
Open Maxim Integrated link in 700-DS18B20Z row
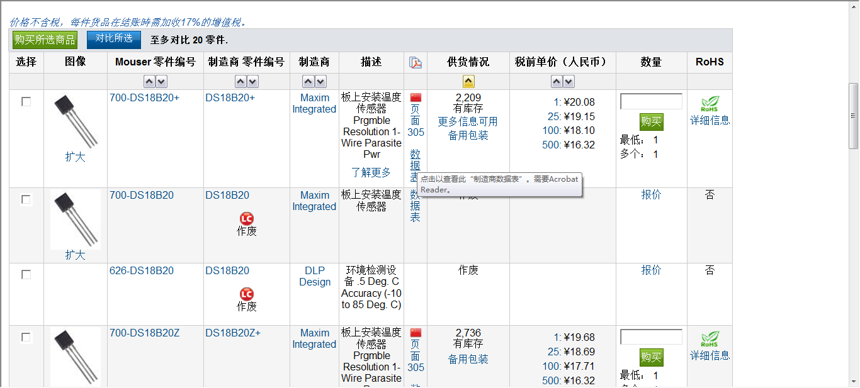pos(314,338)
